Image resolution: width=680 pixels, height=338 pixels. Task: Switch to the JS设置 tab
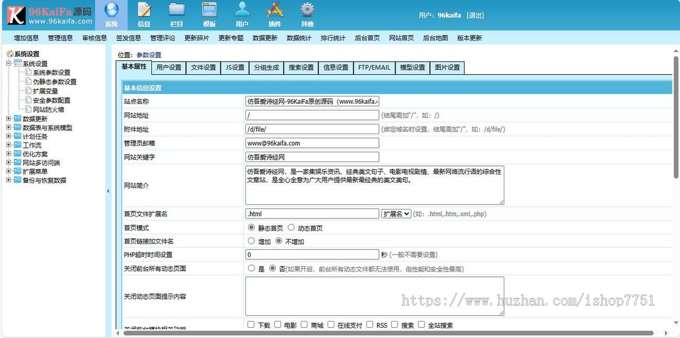point(235,67)
